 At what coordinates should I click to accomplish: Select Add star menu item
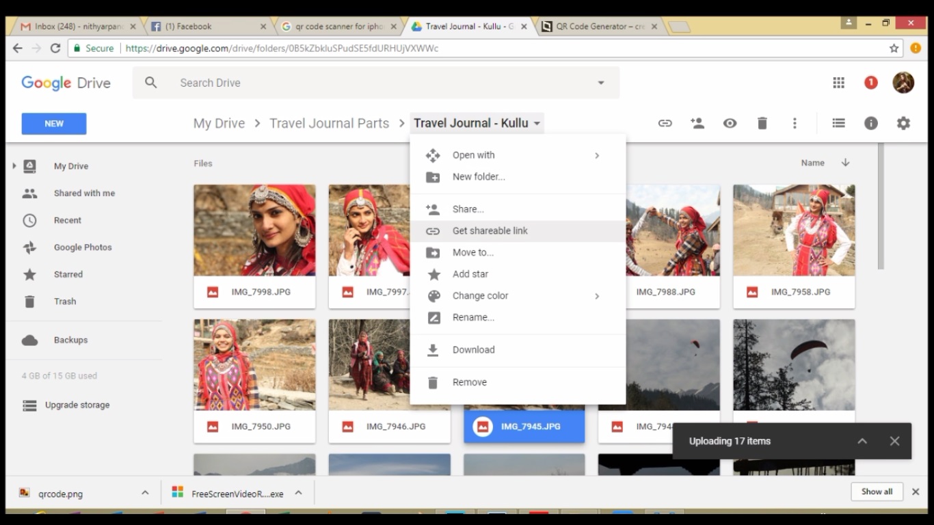518,274
